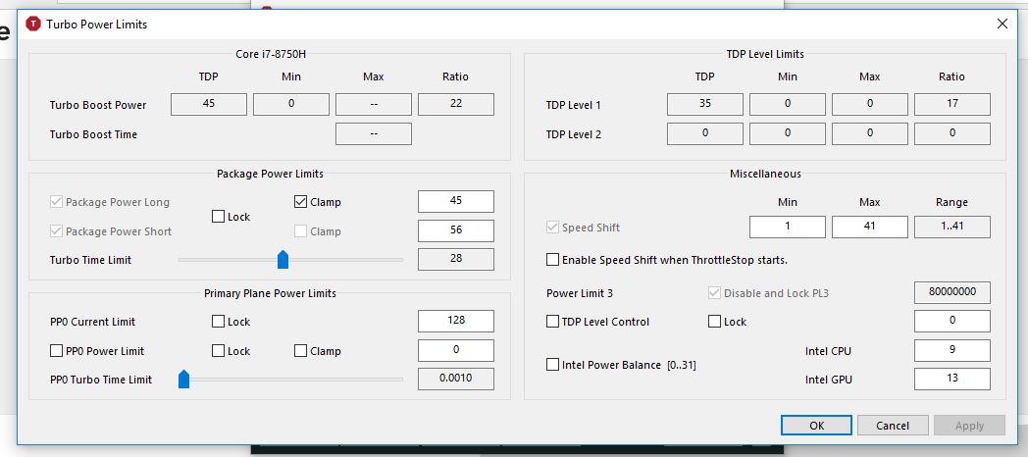Screen dimensions: 1028x457
Task: Click the Turbo Boost Time label
Action: pos(94,134)
